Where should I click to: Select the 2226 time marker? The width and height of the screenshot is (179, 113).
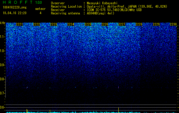tap(105, 24)
